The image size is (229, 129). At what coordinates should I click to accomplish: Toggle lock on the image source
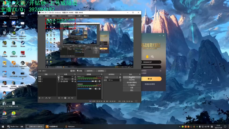pos(75,77)
